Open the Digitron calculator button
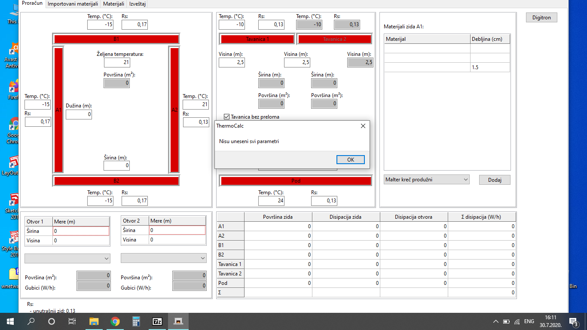This screenshot has height=330, width=587. pos(541,18)
